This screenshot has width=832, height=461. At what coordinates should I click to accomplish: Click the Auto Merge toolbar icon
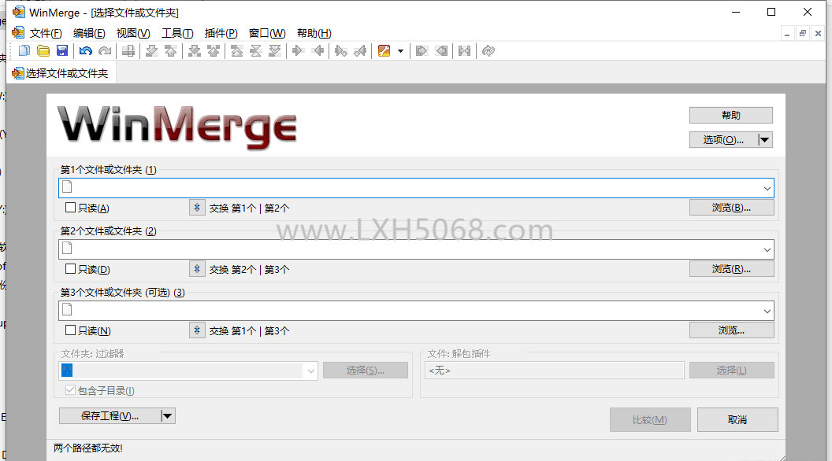pos(464,51)
